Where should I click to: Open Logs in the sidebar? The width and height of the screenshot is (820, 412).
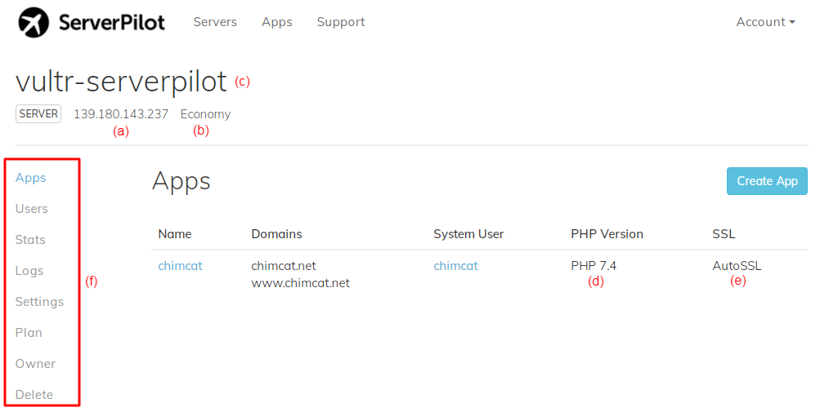pyautogui.click(x=29, y=271)
